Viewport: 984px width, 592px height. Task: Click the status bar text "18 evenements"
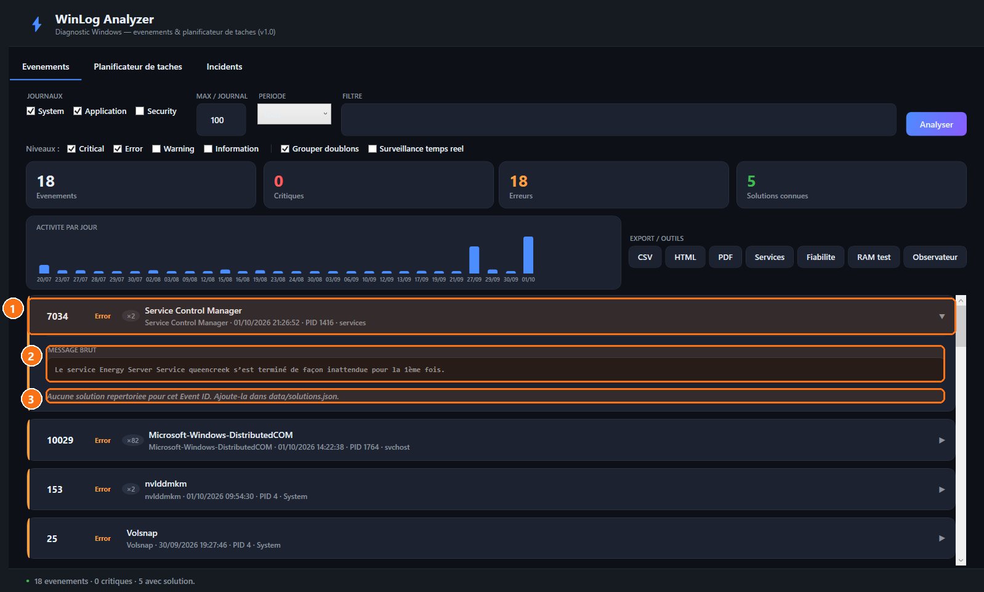[62, 581]
